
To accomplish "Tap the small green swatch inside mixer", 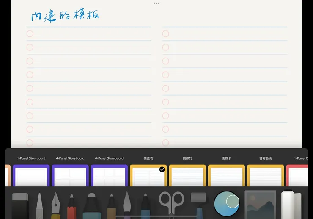I will (233, 202).
